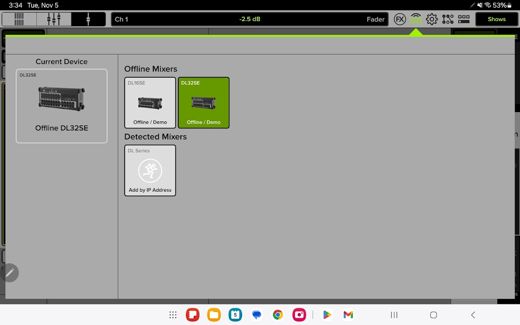Open the FX panel
Screen dimensions: 520x325
pyautogui.click(x=400, y=19)
